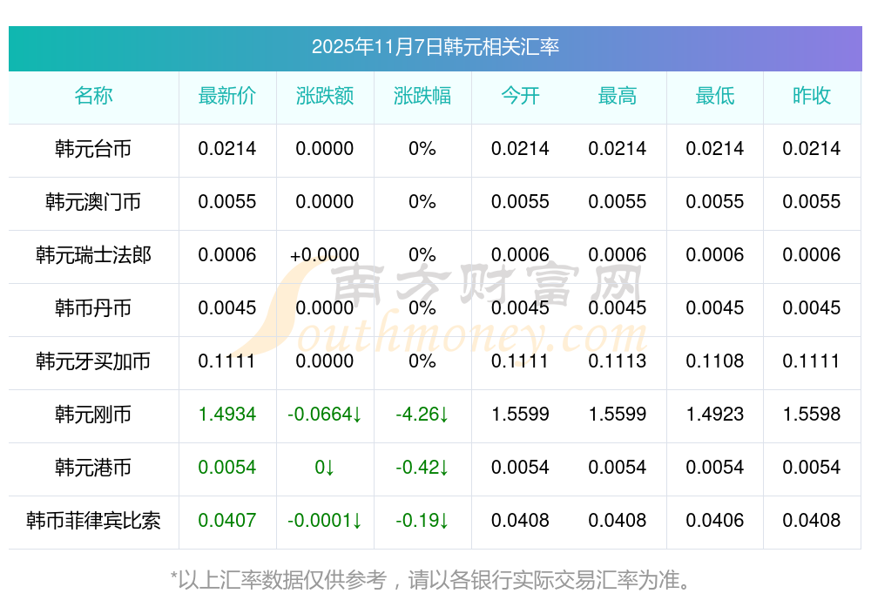
Task: Open the 韩元台币 row name
Action: pyautogui.click(x=93, y=149)
